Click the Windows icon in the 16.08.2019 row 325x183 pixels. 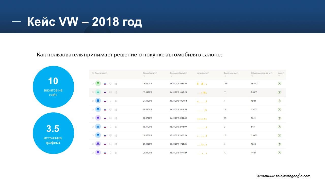116,84
